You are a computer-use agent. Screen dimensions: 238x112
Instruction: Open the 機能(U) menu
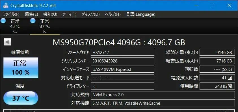(50, 14)
